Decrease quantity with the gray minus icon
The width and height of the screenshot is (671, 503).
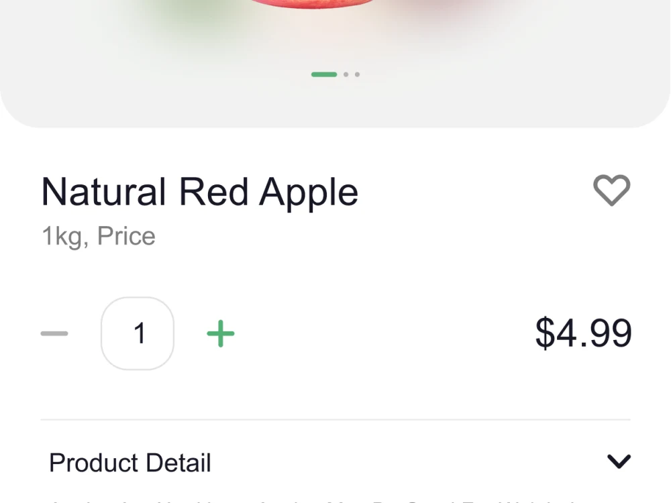click(x=54, y=333)
